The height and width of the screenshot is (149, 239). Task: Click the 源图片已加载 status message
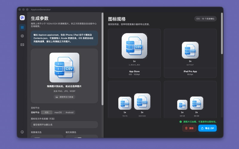coord(200,122)
